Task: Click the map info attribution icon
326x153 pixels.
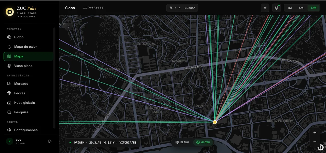Action: 321,147
